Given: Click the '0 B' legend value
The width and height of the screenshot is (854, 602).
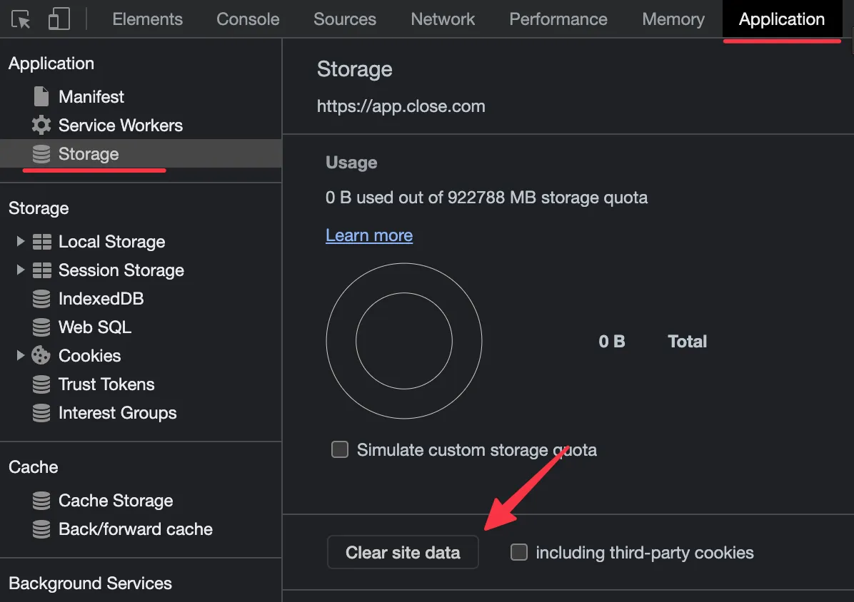Looking at the screenshot, I should pos(612,341).
